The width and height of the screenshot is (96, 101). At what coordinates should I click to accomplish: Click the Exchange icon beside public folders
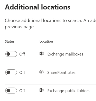pos(42,90)
